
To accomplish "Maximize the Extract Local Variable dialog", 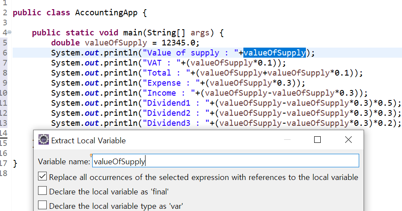I will (317, 139).
